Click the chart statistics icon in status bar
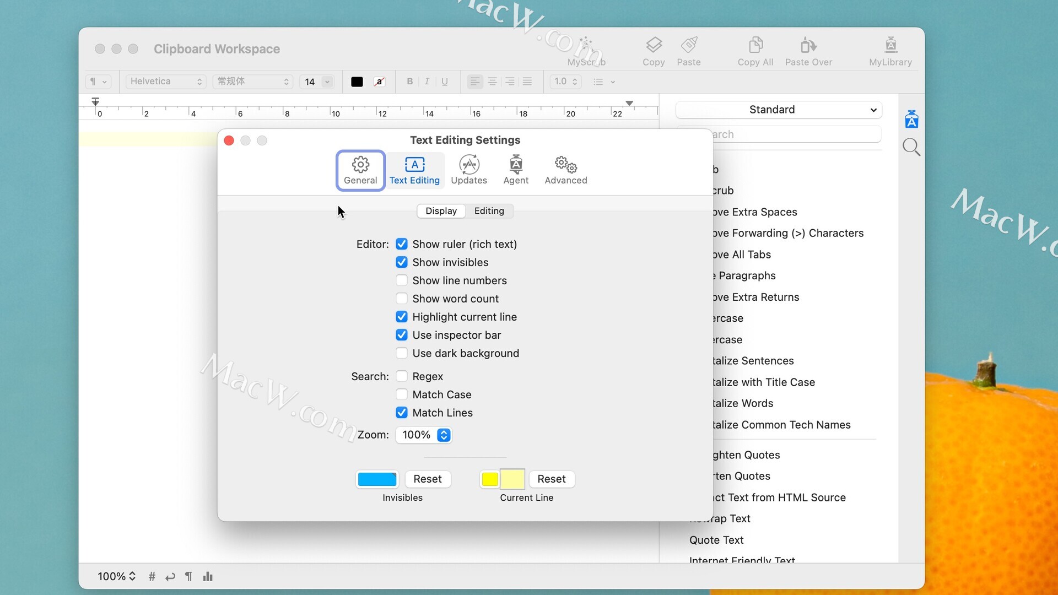Image resolution: width=1058 pixels, height=595 pixels. tap(208, 576)
